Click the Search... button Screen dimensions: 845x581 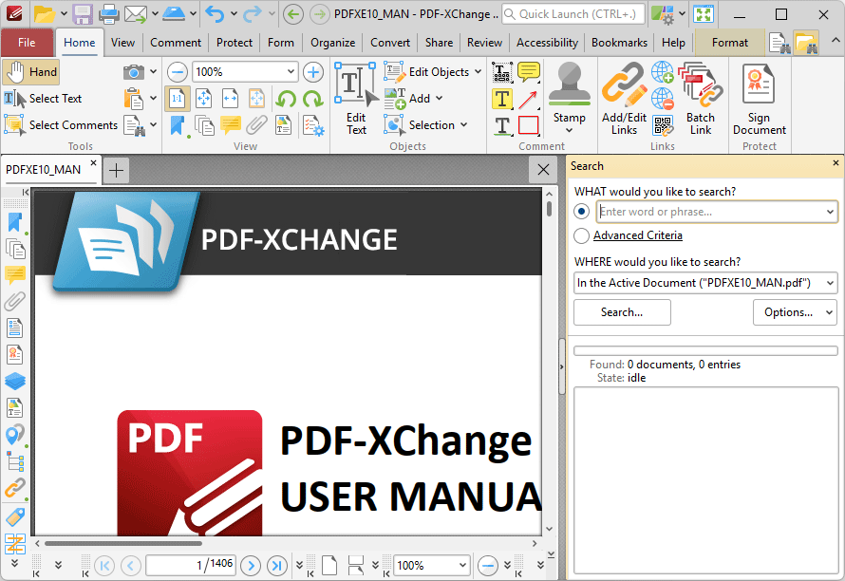coord(622,312)
